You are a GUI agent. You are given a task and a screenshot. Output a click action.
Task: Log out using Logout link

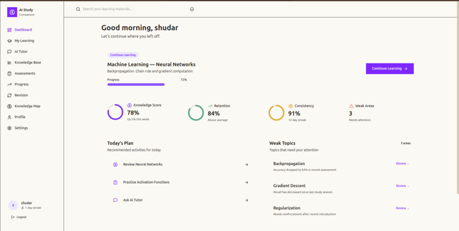19,217
